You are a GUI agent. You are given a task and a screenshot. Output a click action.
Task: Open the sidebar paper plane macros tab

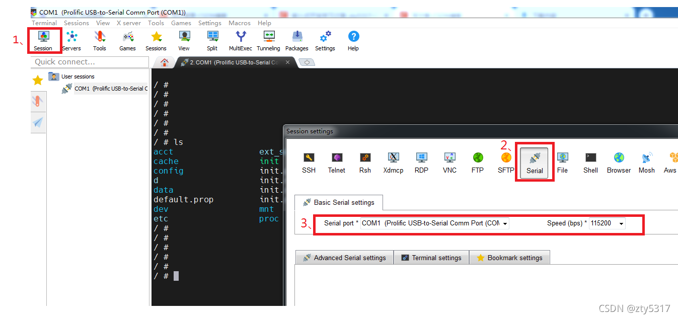(x=38, y=122)
